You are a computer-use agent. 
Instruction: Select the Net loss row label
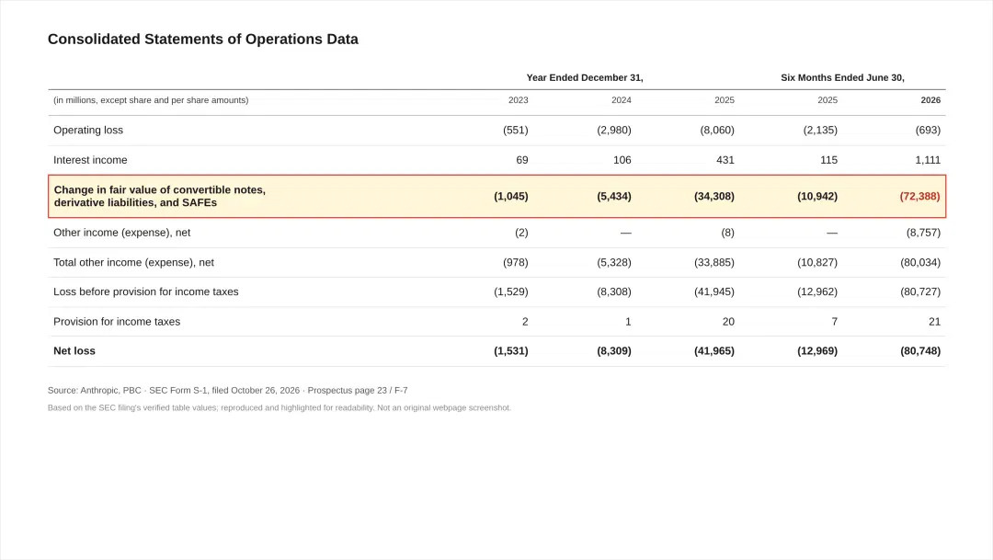pos(74,351)
